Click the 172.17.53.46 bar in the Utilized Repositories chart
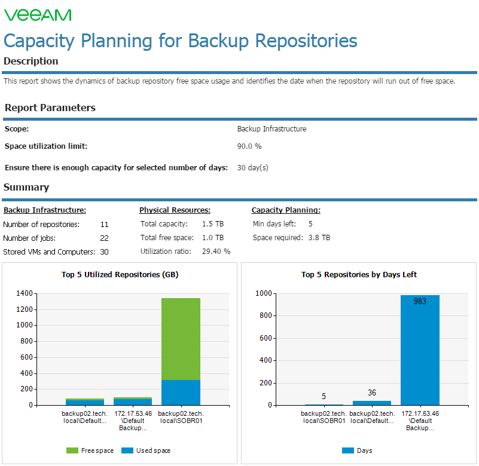Image resolution: width=479 pixels, height=466 pixels. click(133, 401)
